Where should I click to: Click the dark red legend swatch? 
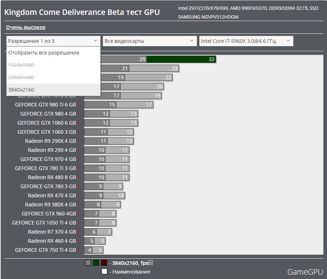(x=104, y=263)
